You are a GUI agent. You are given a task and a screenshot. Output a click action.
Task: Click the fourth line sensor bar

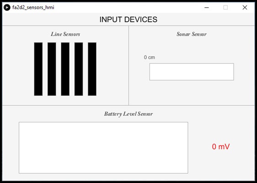pos(79,69)
